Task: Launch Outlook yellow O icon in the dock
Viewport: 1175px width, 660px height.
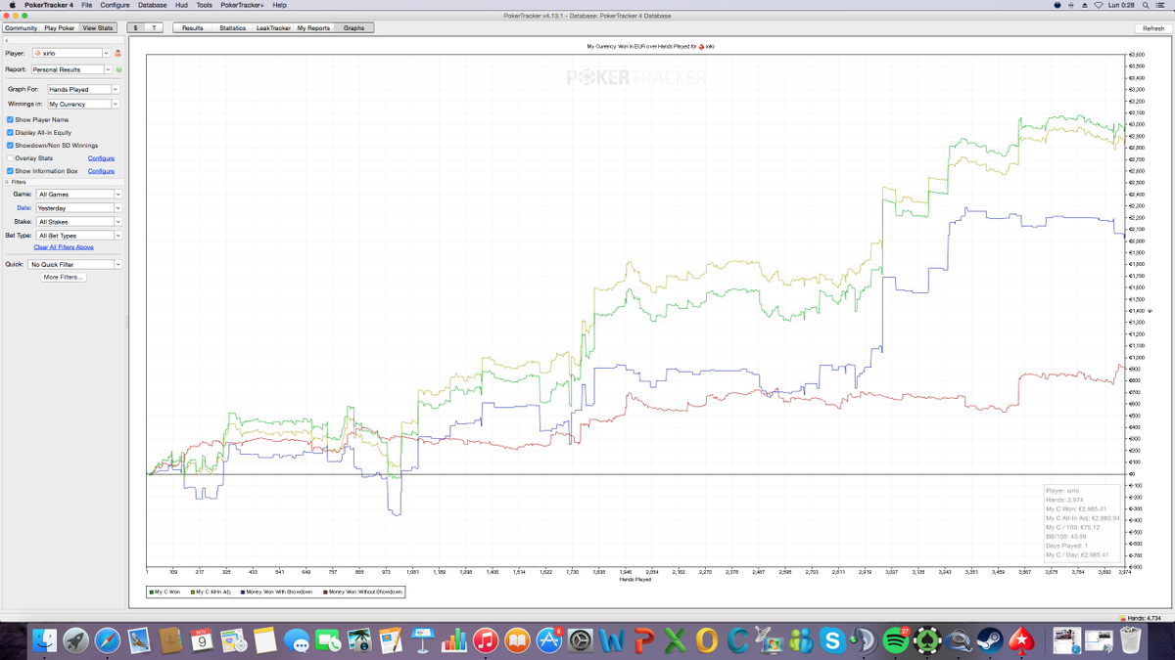Action: point(706,640)
